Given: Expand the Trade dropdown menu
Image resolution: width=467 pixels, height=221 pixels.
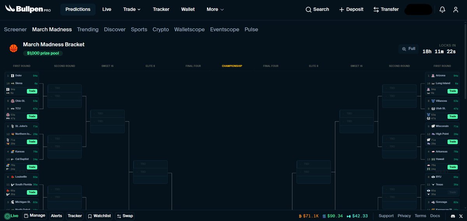Looking at the screenshot, I should point(132,9).
